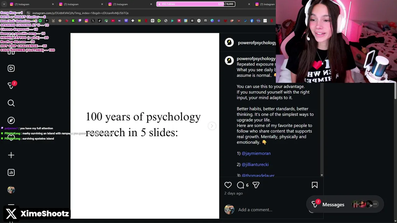Open the purple W bookmark icon

126,21
